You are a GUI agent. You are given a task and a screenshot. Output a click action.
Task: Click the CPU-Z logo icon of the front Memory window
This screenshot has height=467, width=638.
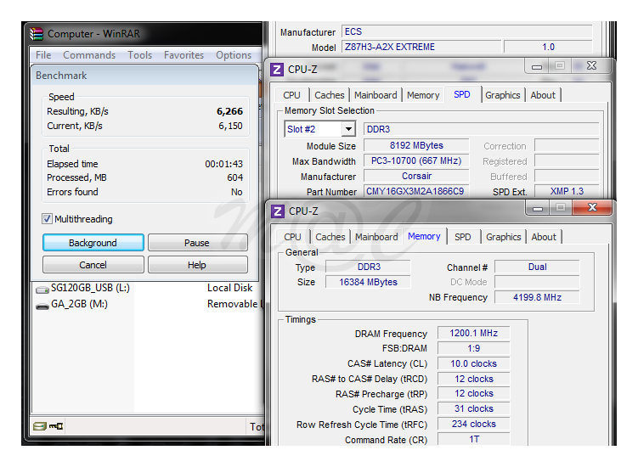pyautogui.click(x=277, y=211)
